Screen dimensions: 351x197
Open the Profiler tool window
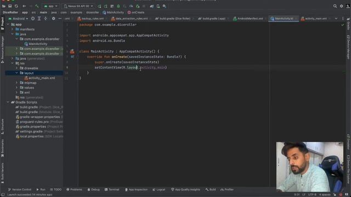click(227, 190)
